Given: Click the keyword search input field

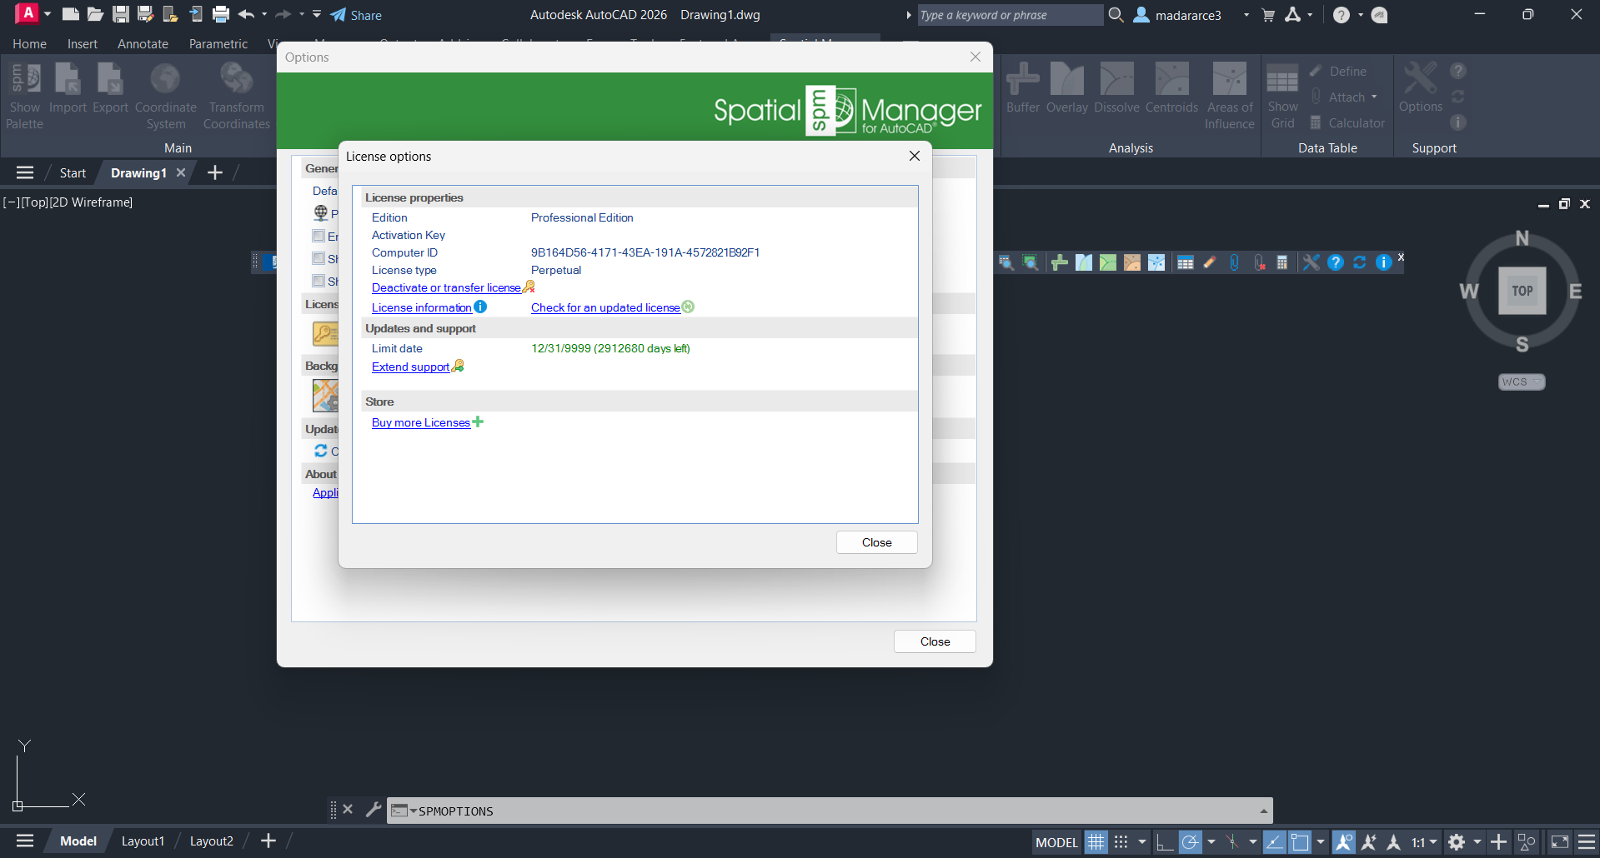Looking at the screenshot, I should [x=1009, y=15].
